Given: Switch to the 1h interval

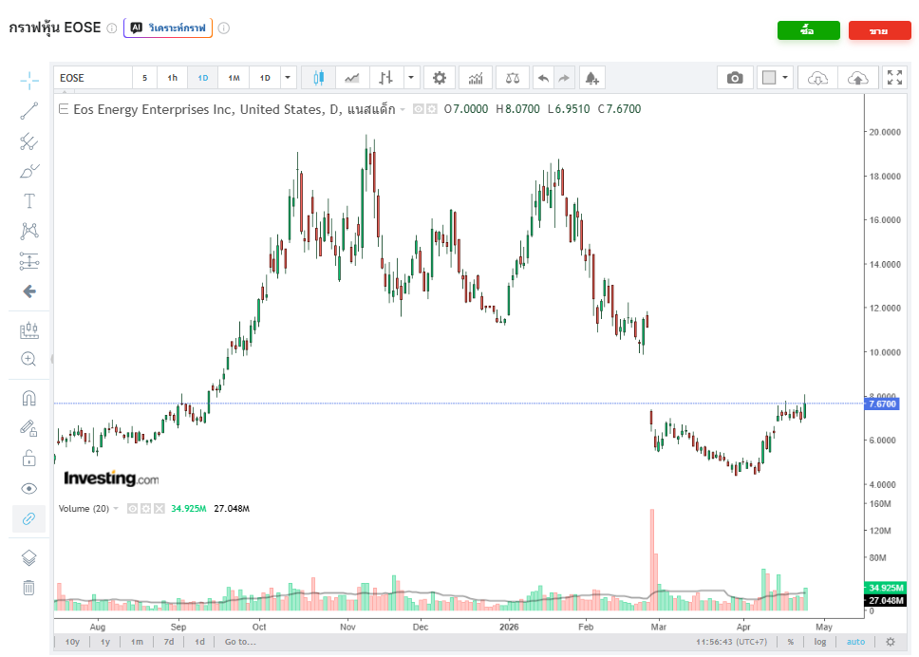Looking at the screenshot, I should [x=173, y=78].
